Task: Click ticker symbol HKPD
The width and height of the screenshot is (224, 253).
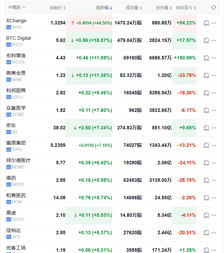Action: click(x=18, y=184)
